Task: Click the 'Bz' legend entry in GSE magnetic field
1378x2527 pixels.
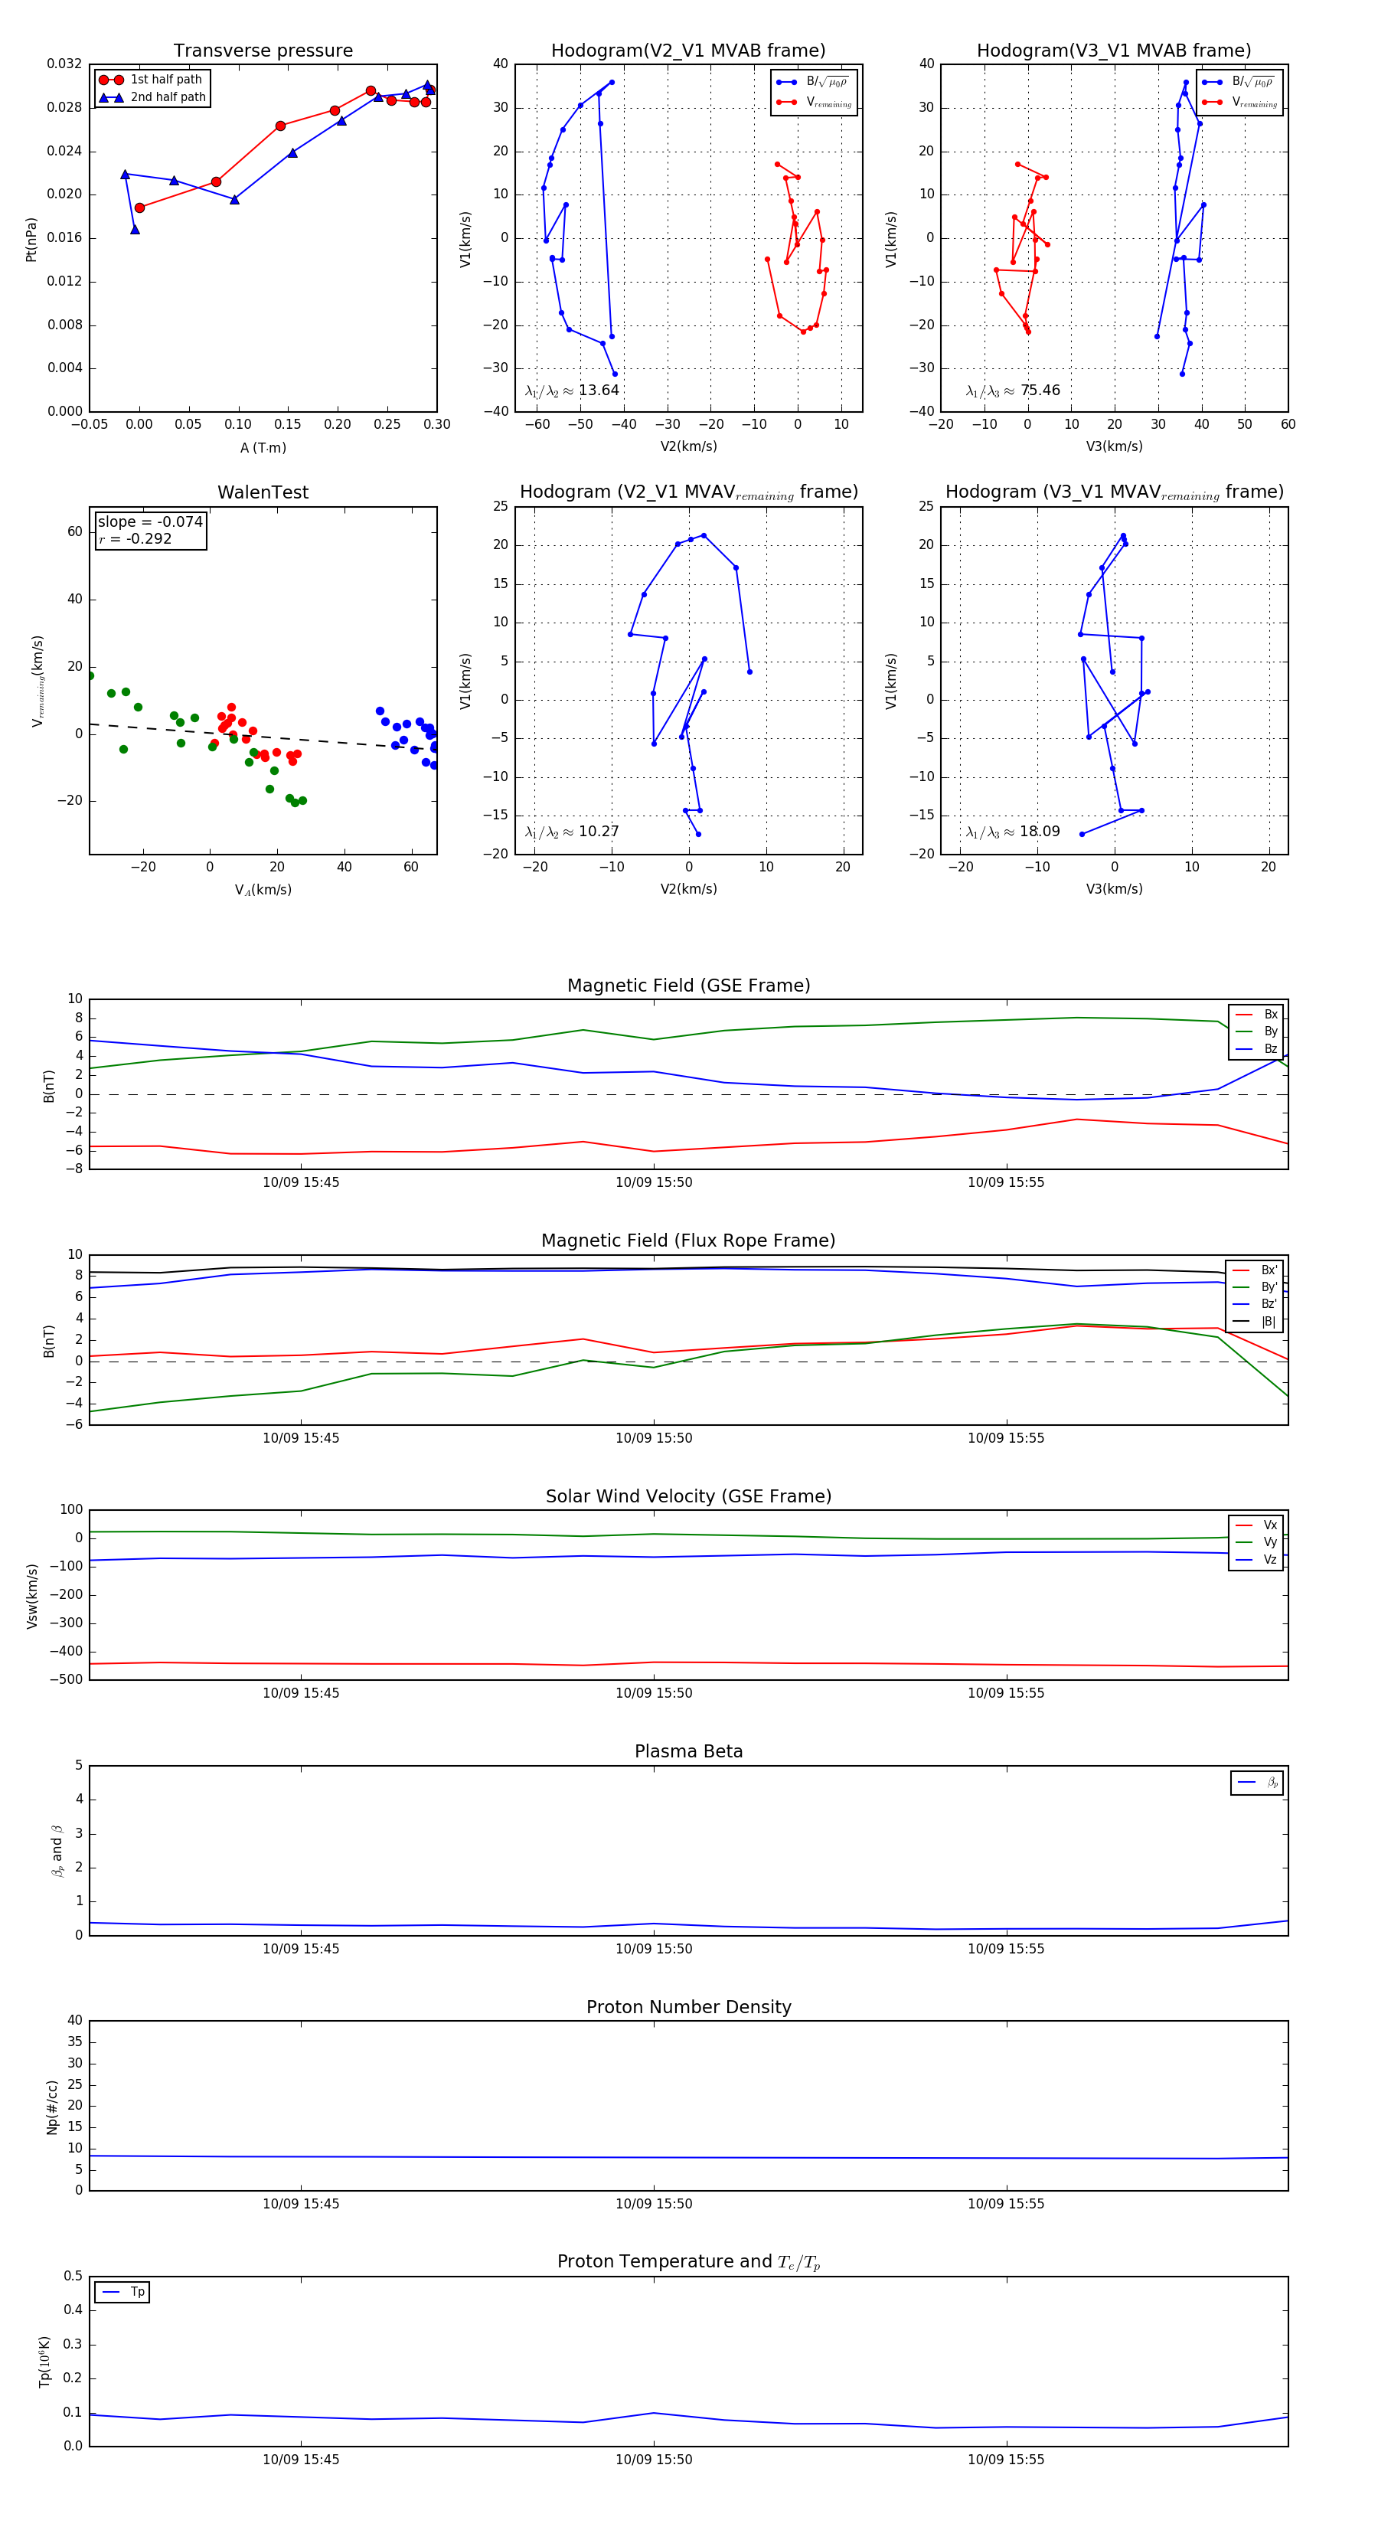Action: (1256, 1050)
